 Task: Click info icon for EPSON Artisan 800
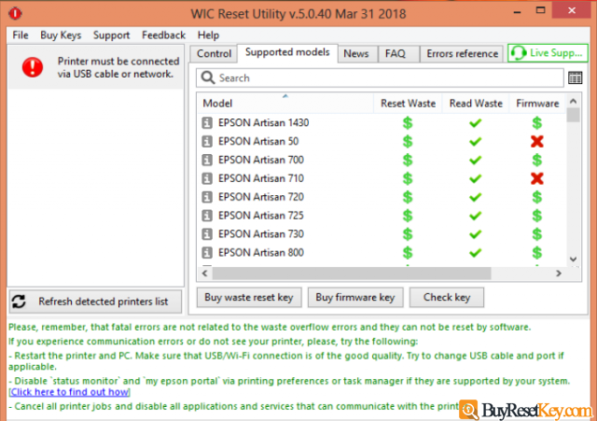(207, 253)
